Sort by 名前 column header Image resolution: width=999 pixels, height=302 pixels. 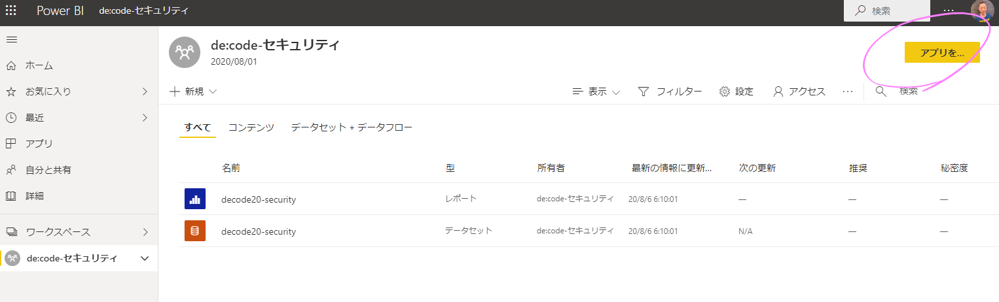tap(231, 168)
